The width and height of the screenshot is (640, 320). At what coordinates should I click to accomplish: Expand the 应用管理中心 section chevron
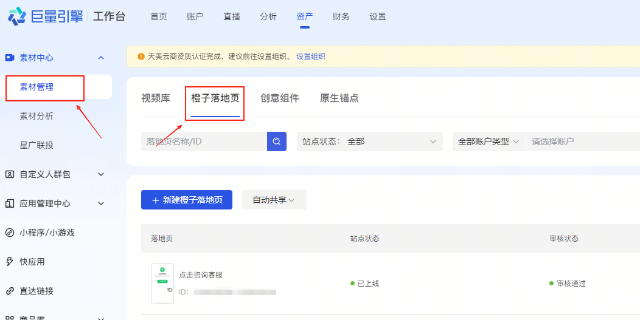101,203
